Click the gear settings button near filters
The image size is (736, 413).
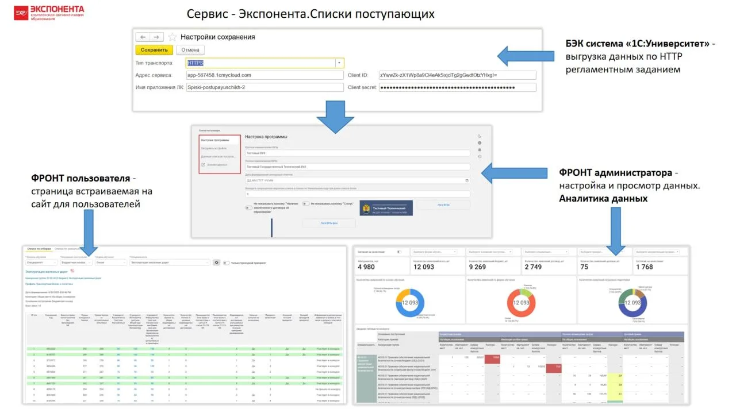(x=217, y=263)
